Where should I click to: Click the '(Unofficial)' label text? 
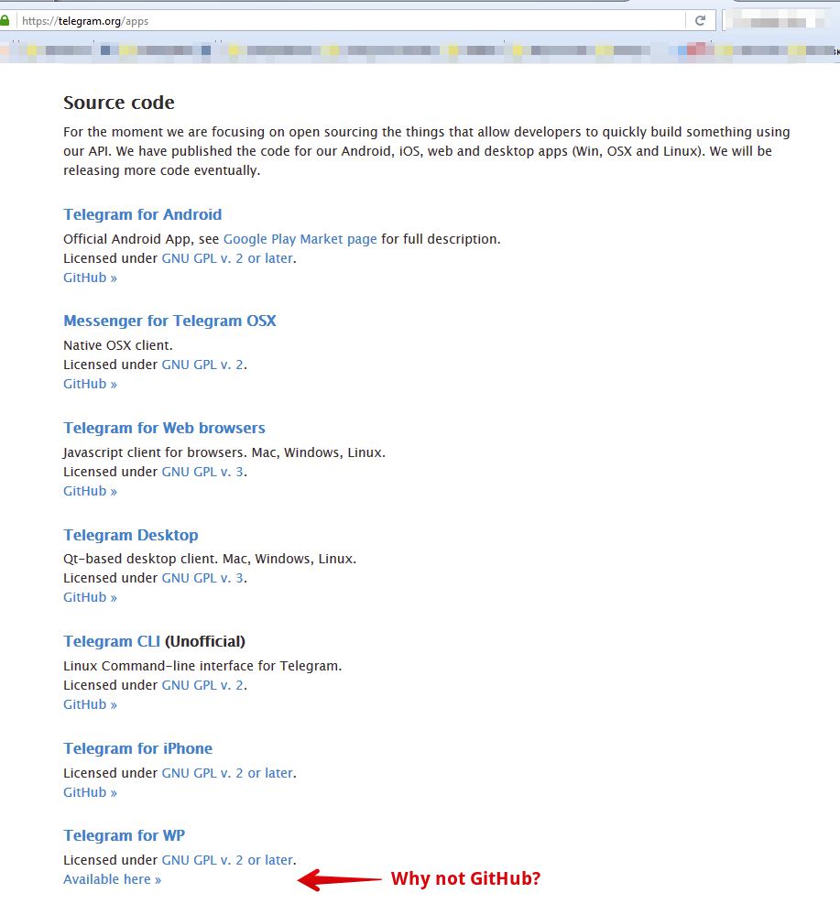tap(205, 642)
